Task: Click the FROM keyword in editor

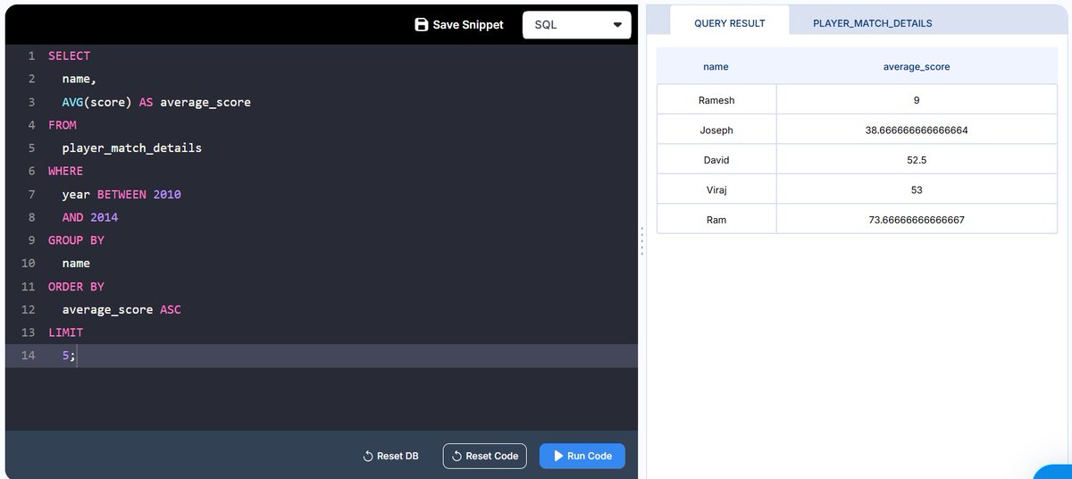Action: (x=63, y=125)
